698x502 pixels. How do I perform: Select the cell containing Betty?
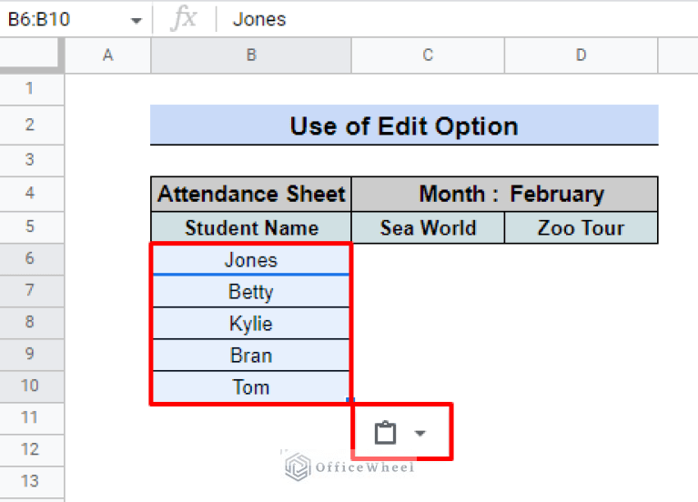coord(251,292)
